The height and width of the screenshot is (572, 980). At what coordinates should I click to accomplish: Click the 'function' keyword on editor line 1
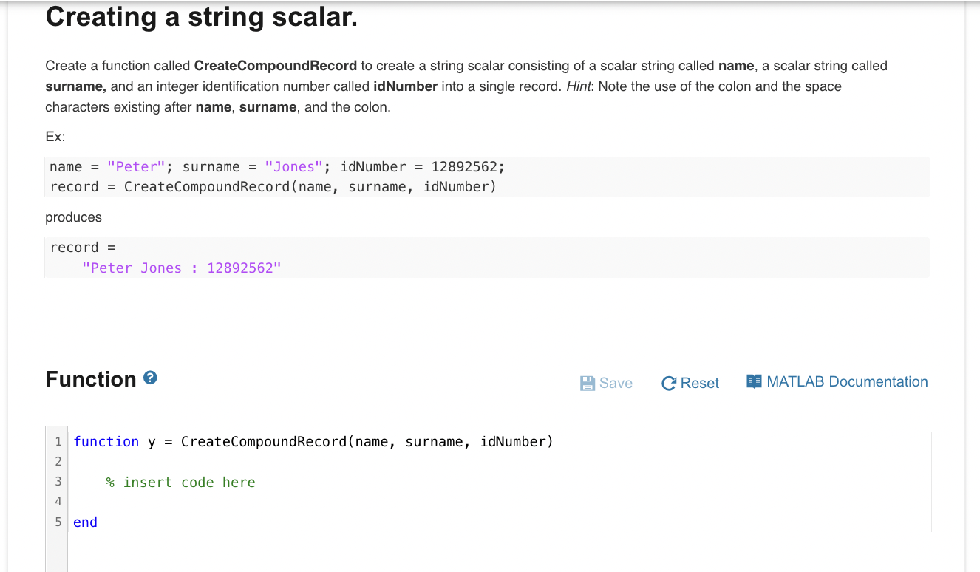click(x=106, y=441)
